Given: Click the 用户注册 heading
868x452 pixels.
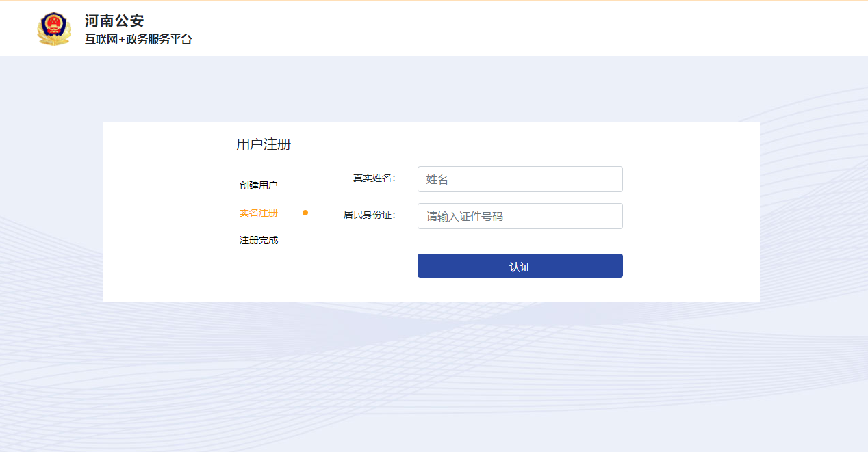Looking at the screenshot, I should (x=264, y=144).
